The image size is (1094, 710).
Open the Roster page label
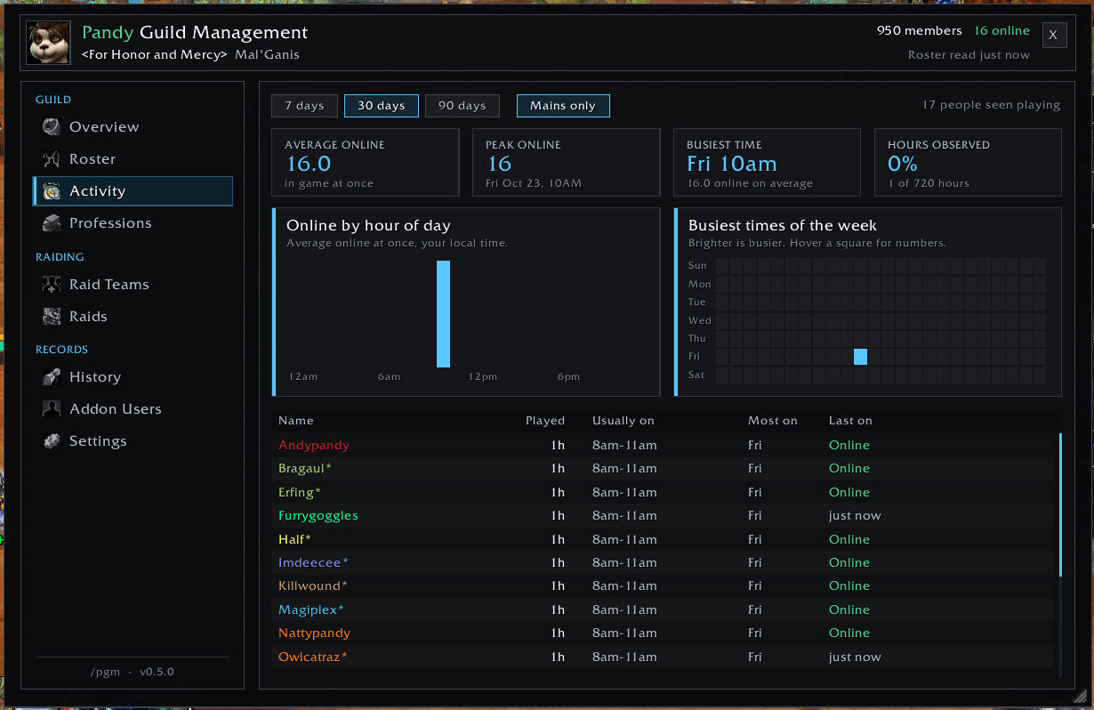pos(93,159)
